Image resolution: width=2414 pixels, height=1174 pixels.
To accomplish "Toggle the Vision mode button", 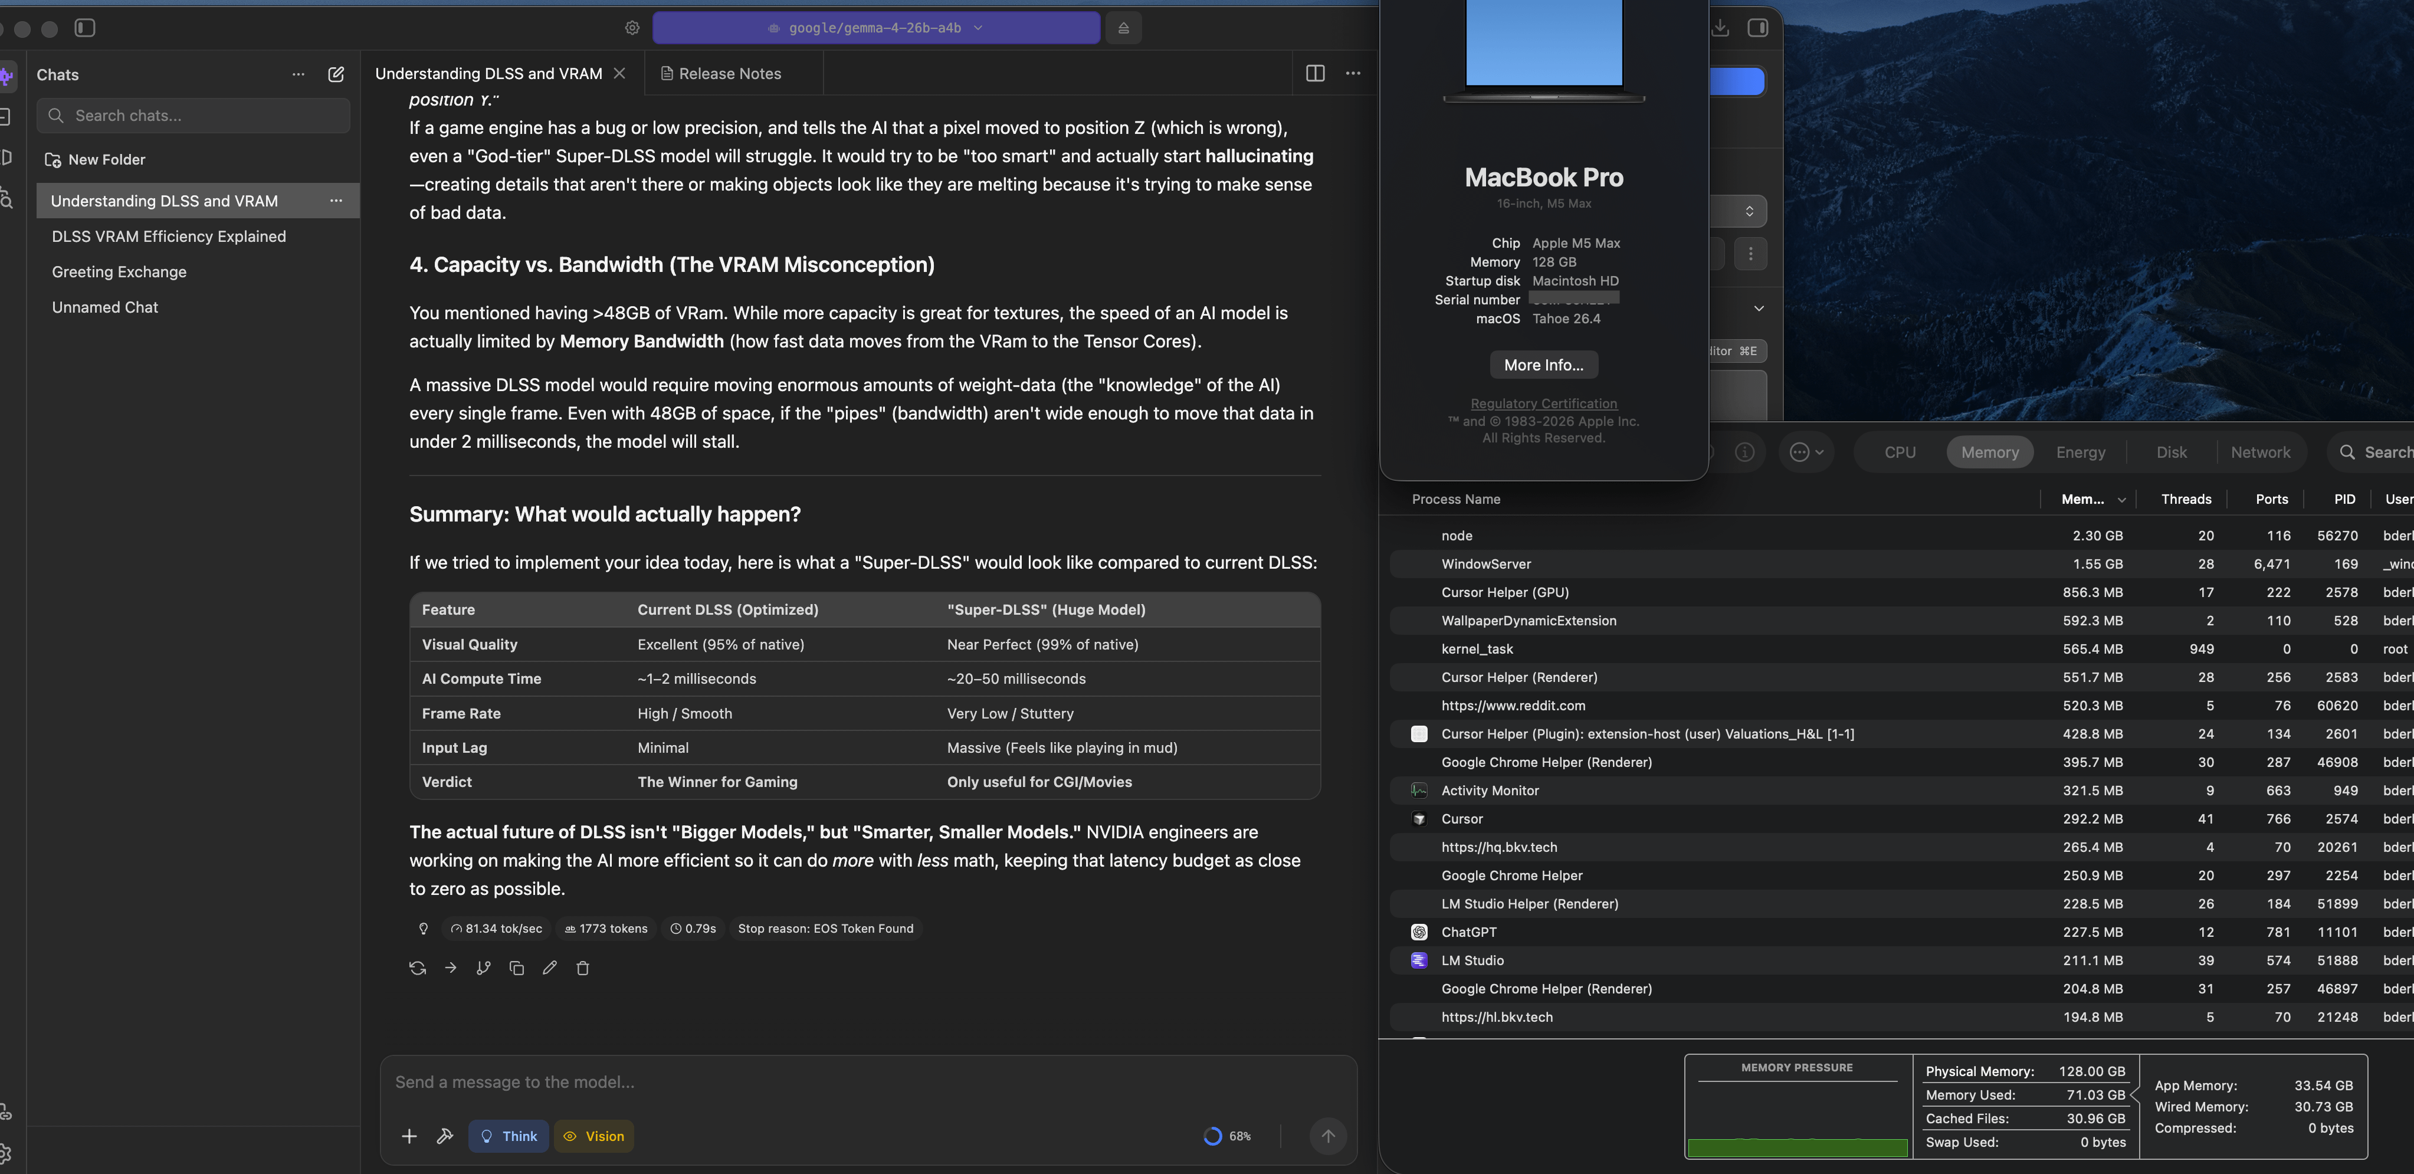I will [x=594, y=1136].
